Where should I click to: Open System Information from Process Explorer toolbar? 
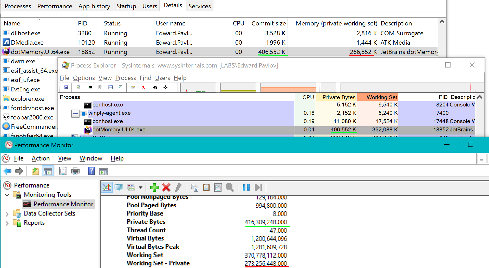[90, 88]
